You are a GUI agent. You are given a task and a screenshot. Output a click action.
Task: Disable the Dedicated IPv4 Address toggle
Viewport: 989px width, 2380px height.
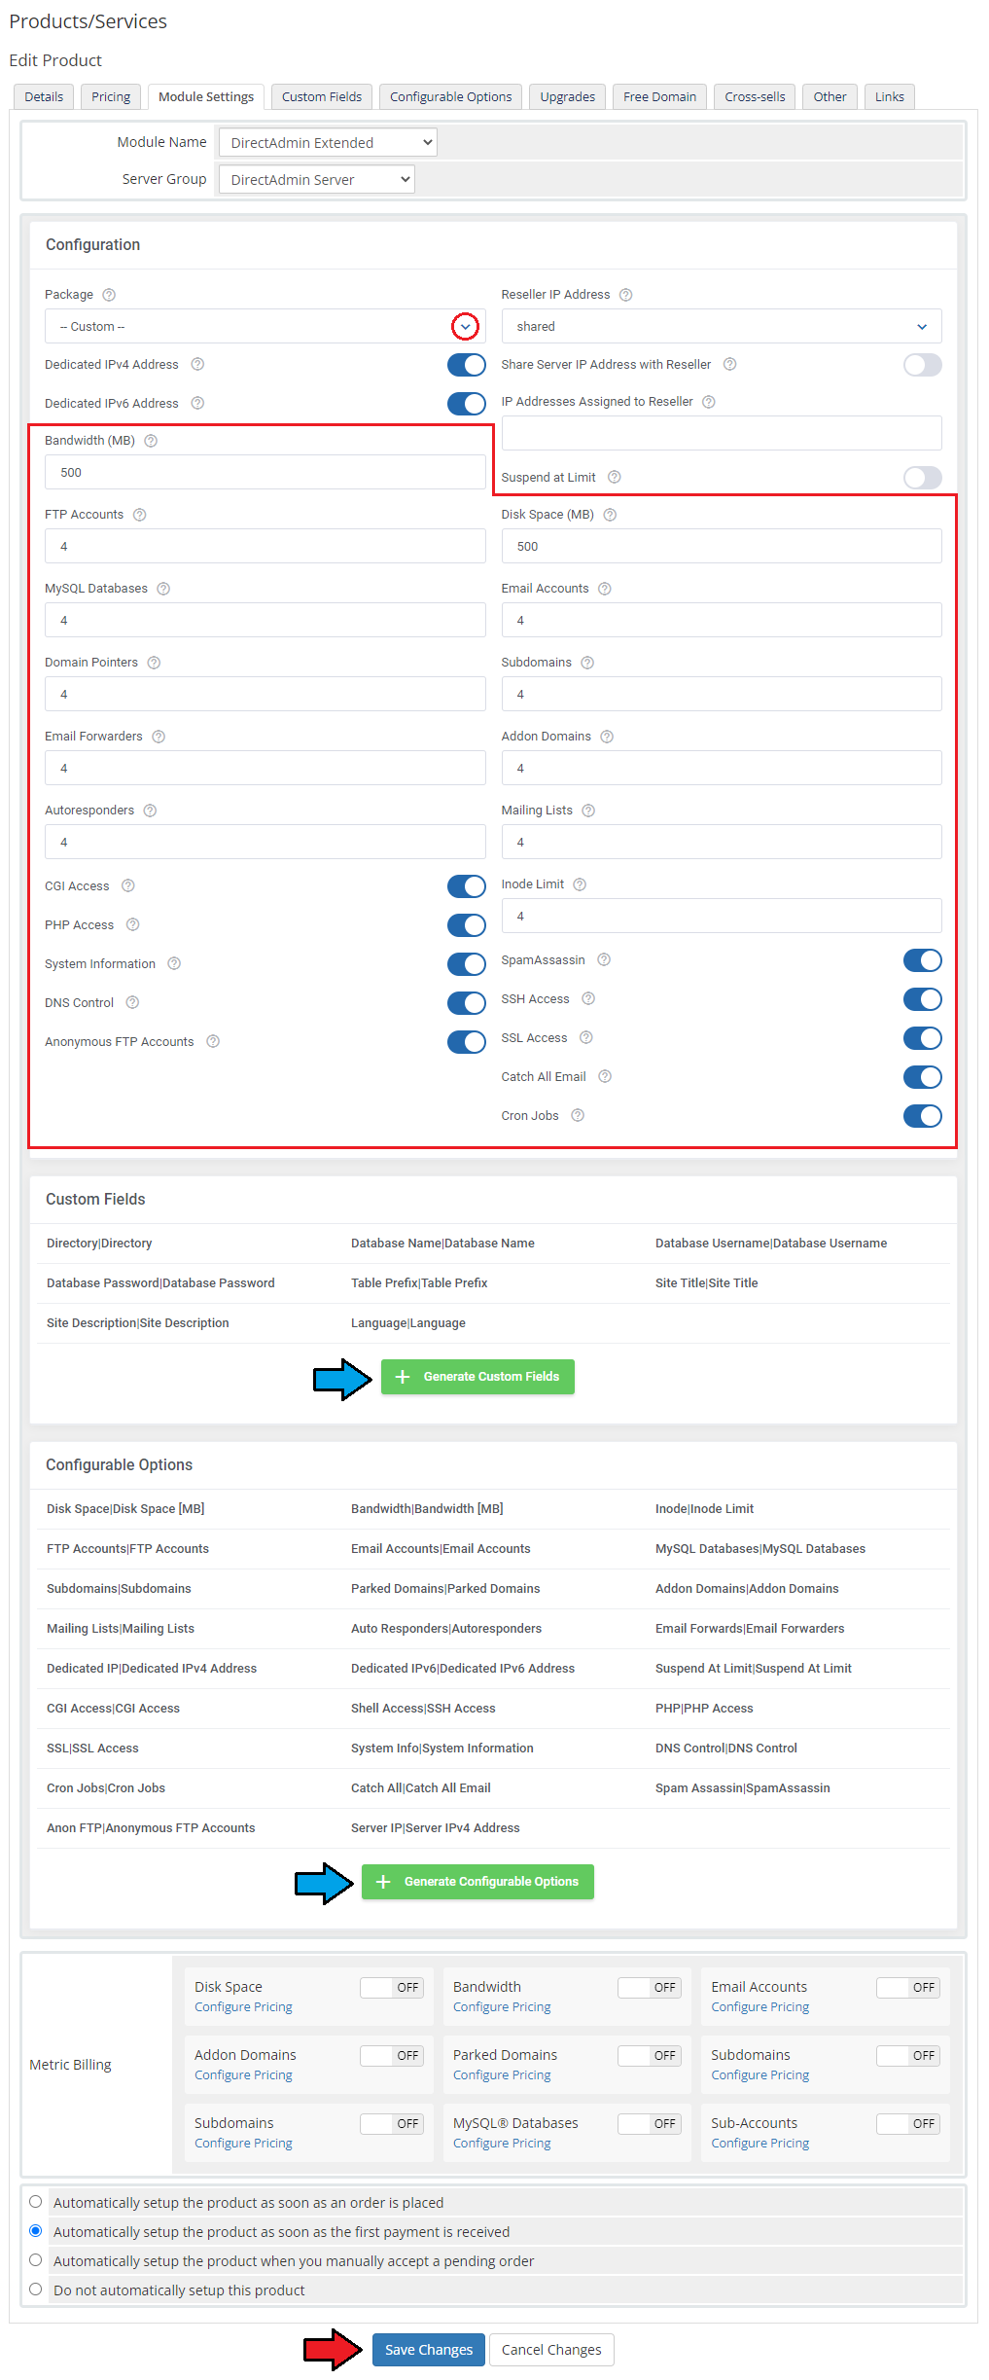467,365
